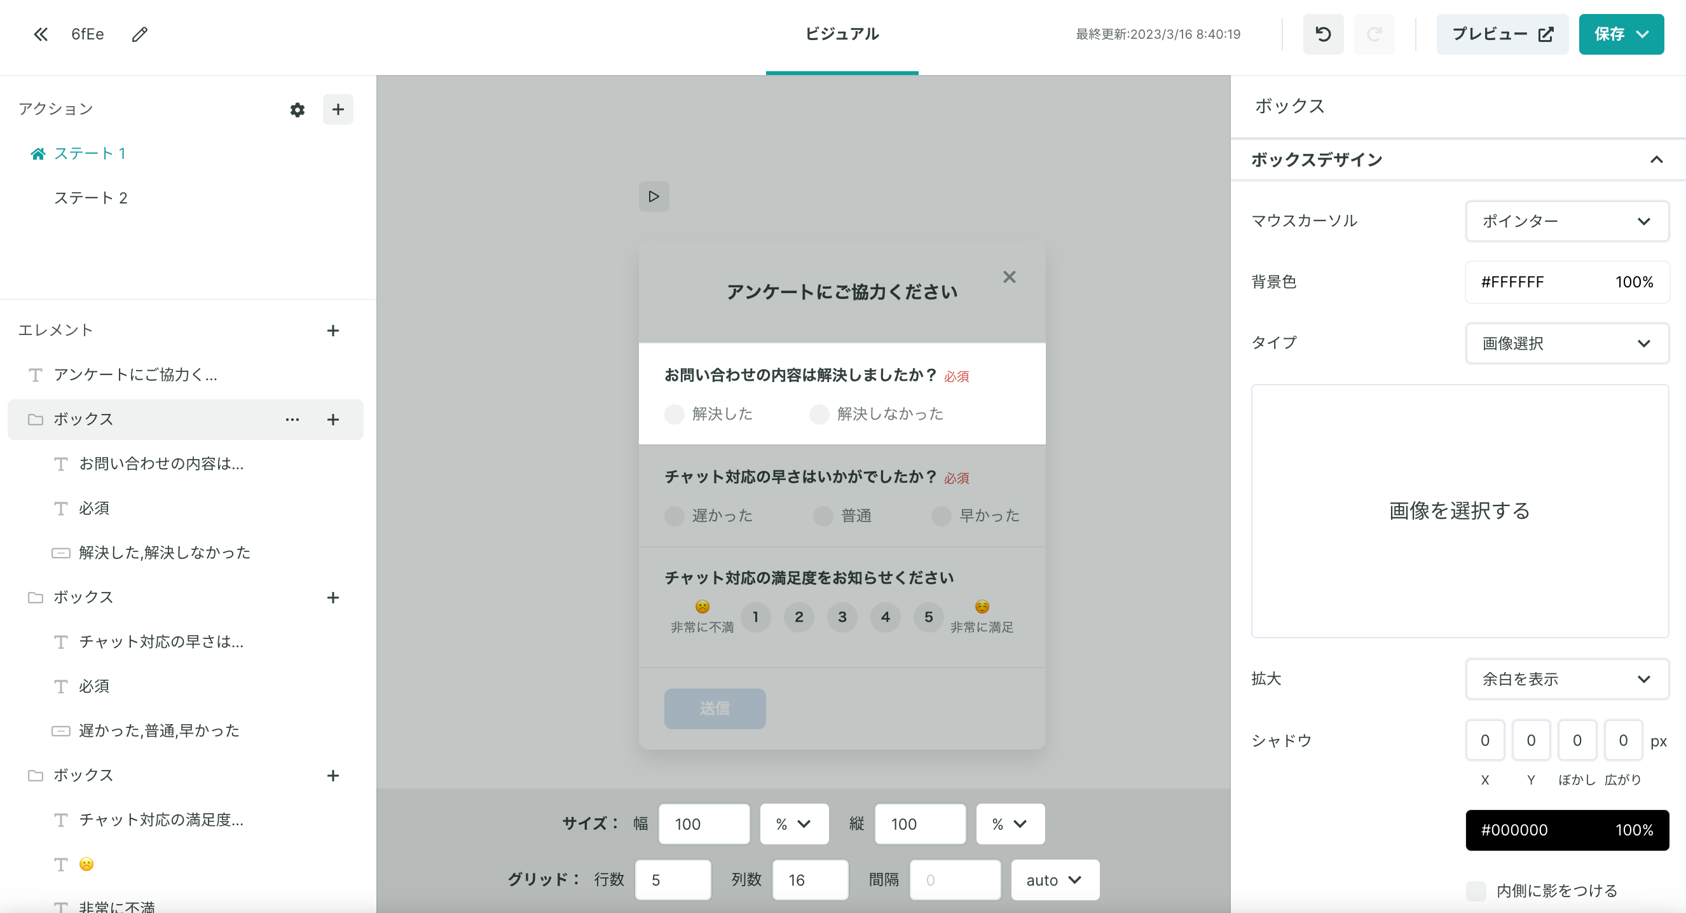
Task: Click the plus icon on the second ボックス row
Action: click(332, 598)
